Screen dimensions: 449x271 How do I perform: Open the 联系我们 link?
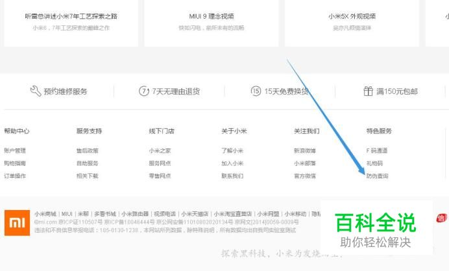tap(232, 176)
